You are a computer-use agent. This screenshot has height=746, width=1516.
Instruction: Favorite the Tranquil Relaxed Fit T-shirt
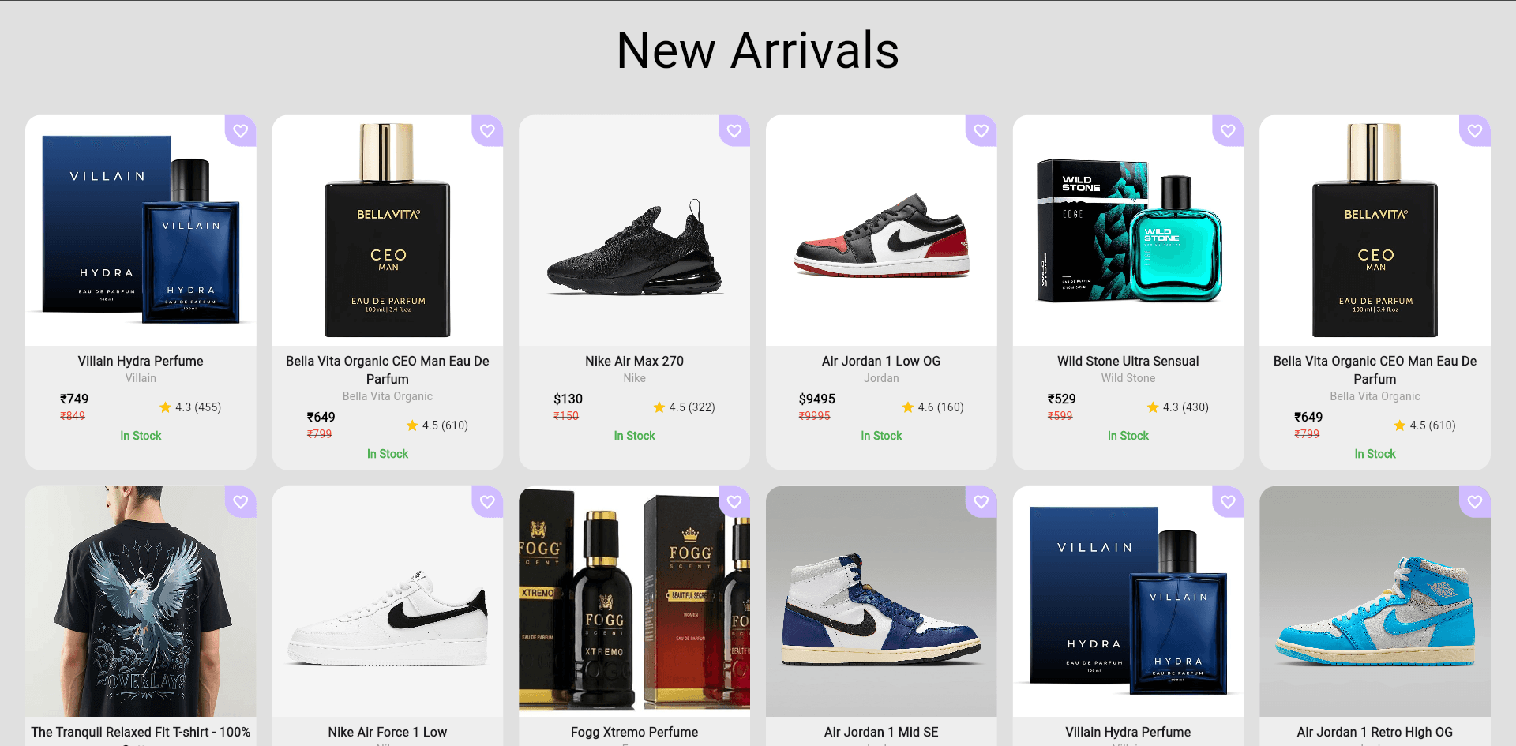tap(241, 502)
